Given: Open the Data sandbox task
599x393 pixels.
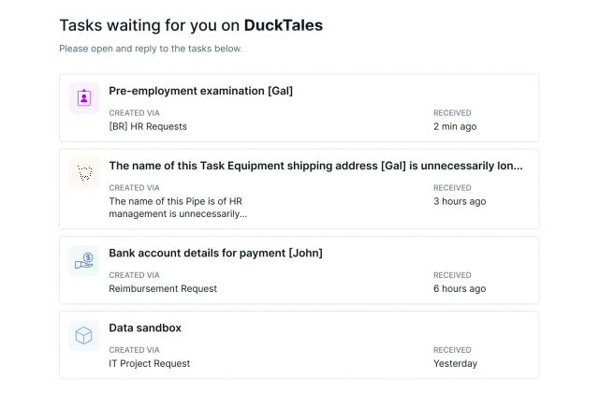Looking at the screenshot, I should click(x=145, y=328).
